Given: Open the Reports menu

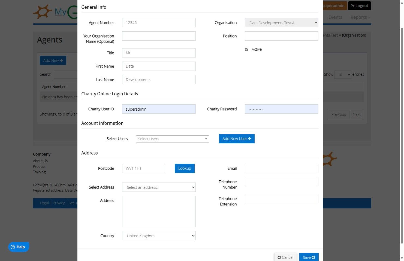Looking at the screenshot, I should coord(360,17).
